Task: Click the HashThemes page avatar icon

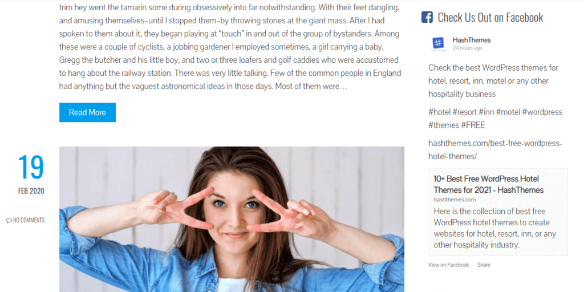Action: click(439, 43)
